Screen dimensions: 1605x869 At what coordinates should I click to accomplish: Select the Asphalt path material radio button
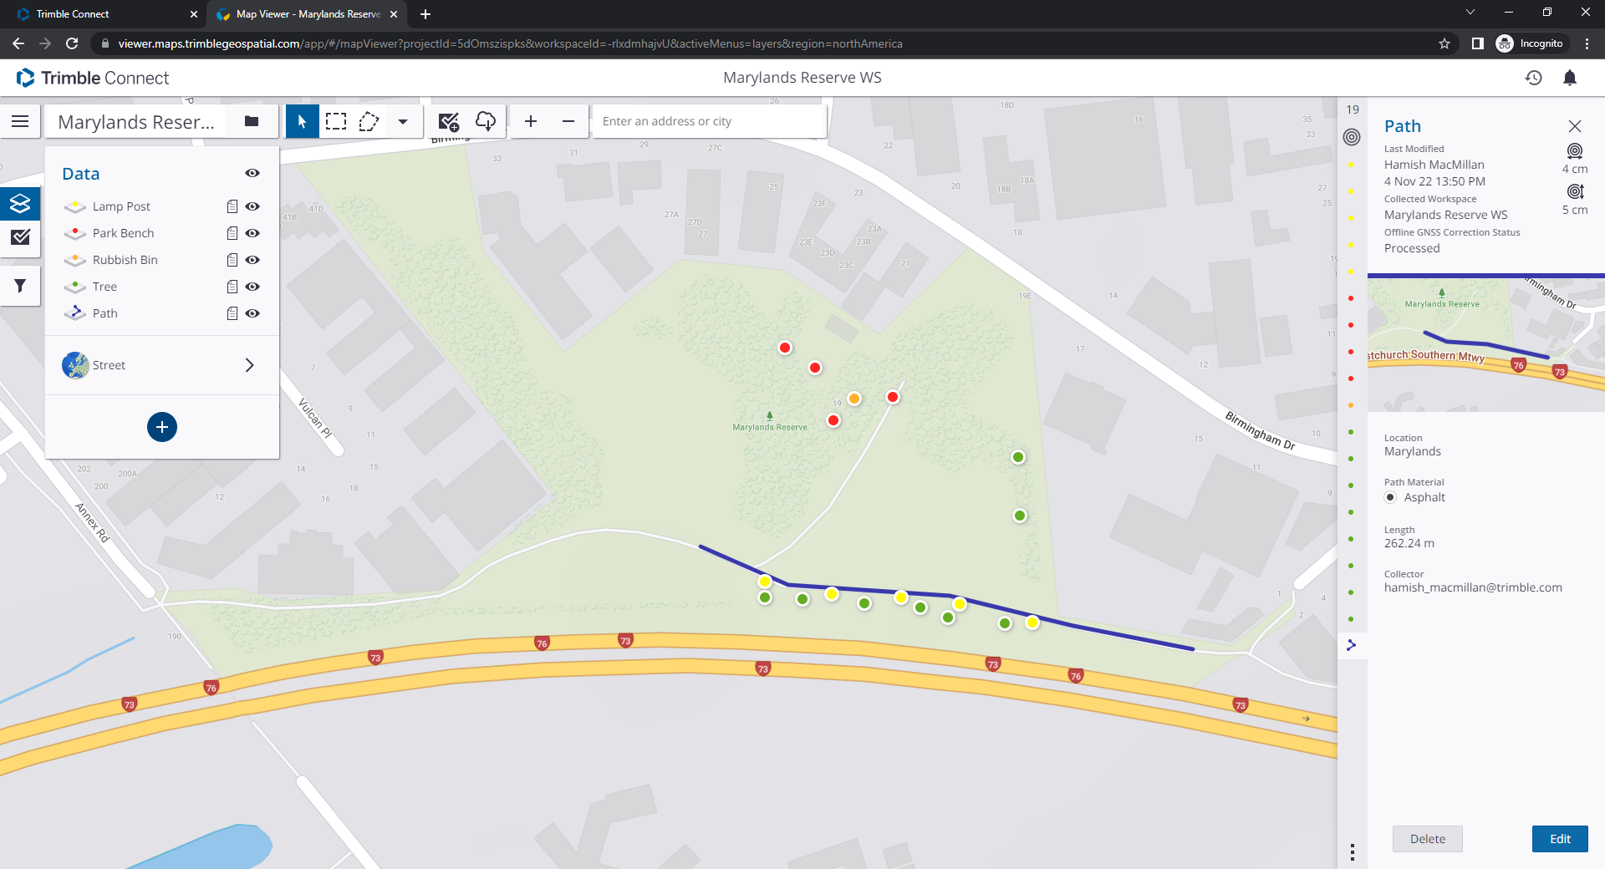(x=1390, y=497)
